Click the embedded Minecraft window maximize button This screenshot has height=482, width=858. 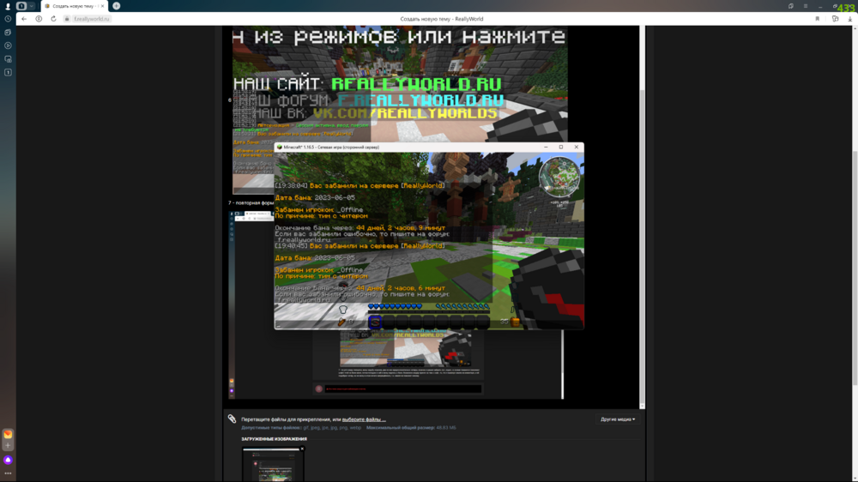(561, 148)
